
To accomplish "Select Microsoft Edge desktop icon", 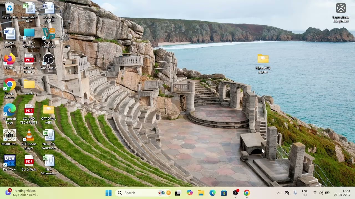I will (x=9, y=114).
